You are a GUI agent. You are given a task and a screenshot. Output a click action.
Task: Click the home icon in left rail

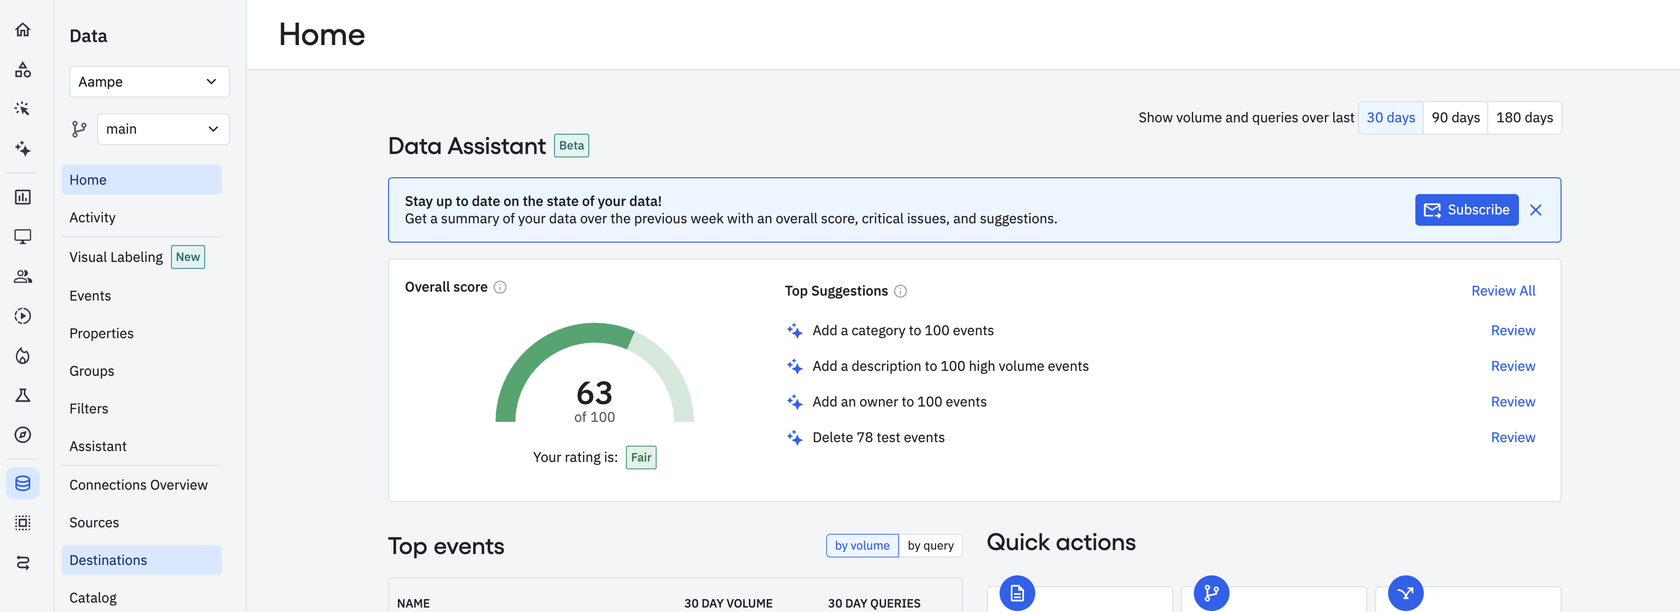point(23,30)
